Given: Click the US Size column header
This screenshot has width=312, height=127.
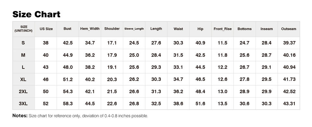Looking at the screenshot, I should point(46,29).
